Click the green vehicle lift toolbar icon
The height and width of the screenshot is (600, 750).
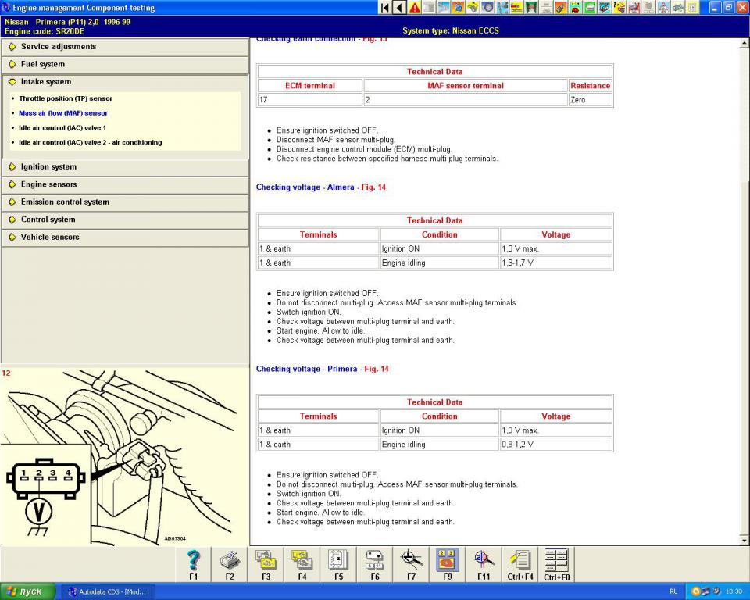coord(531,7)
